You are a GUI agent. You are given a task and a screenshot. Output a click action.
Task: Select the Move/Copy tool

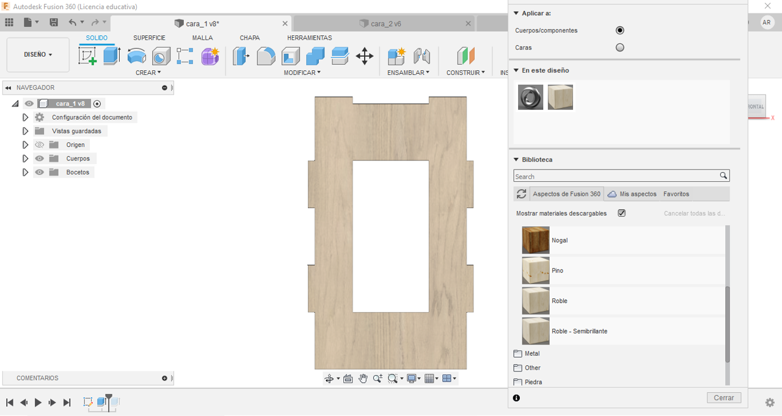(x=365, y=56)
